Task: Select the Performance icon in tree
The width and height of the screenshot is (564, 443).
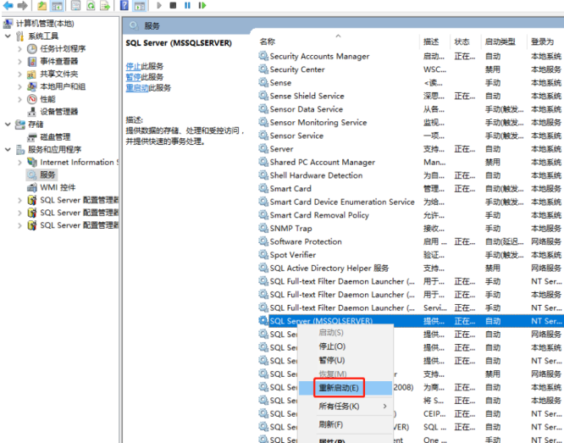Action: point(32,99)
